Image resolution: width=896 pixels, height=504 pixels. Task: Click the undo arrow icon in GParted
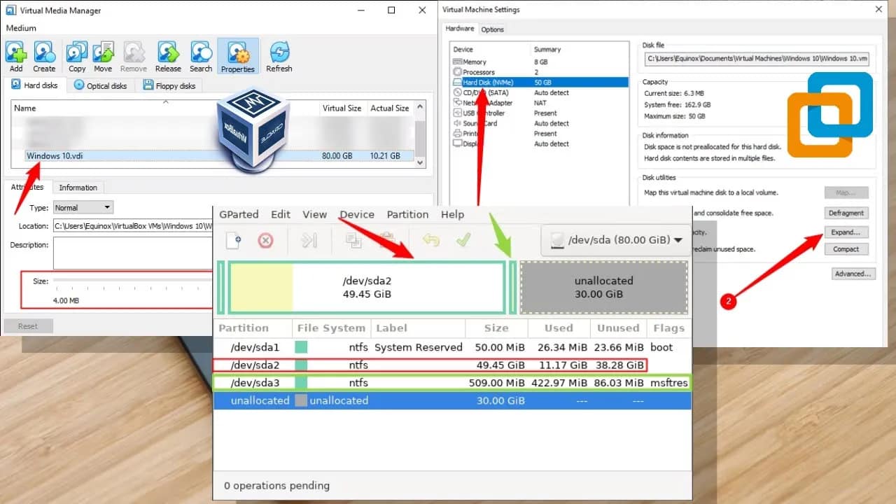coord(431,239)
